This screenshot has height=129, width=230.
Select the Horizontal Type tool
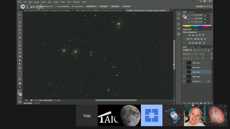(19, 72)
